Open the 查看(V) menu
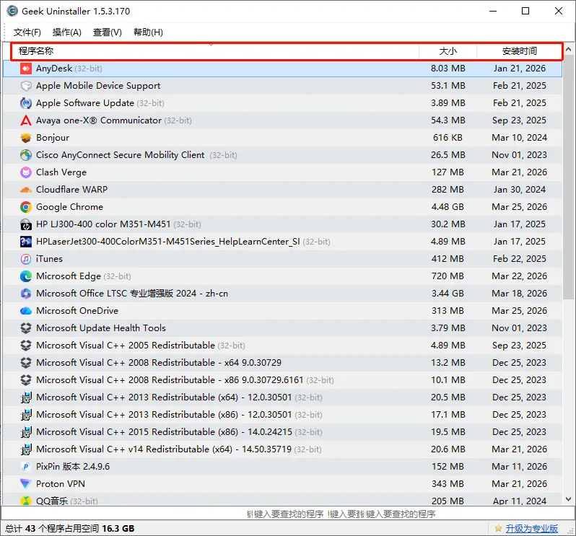The height and width of the screenshot is (536, 576). pyautogui.click(x=108, y=32)
